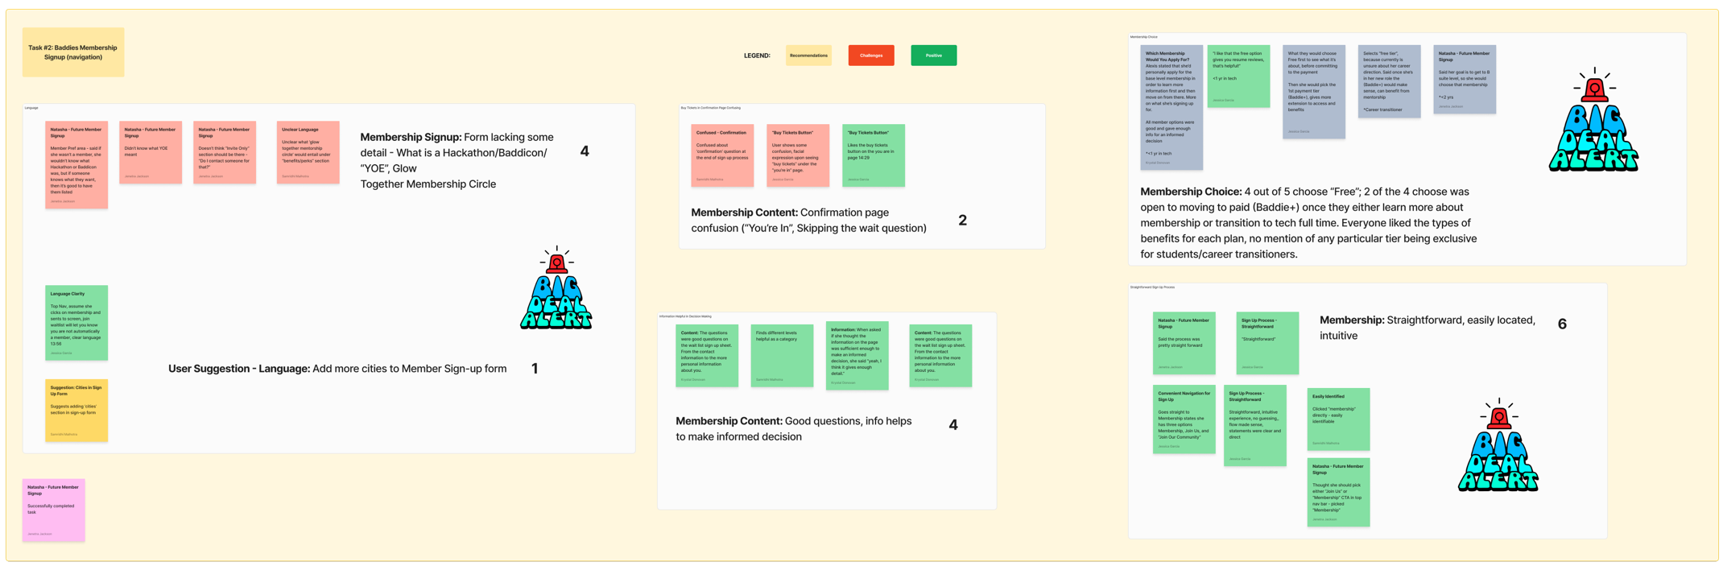
Task: Click 'Membership: Straightforward, easily located, intuitive' text
Action: tap(1428, 328)
